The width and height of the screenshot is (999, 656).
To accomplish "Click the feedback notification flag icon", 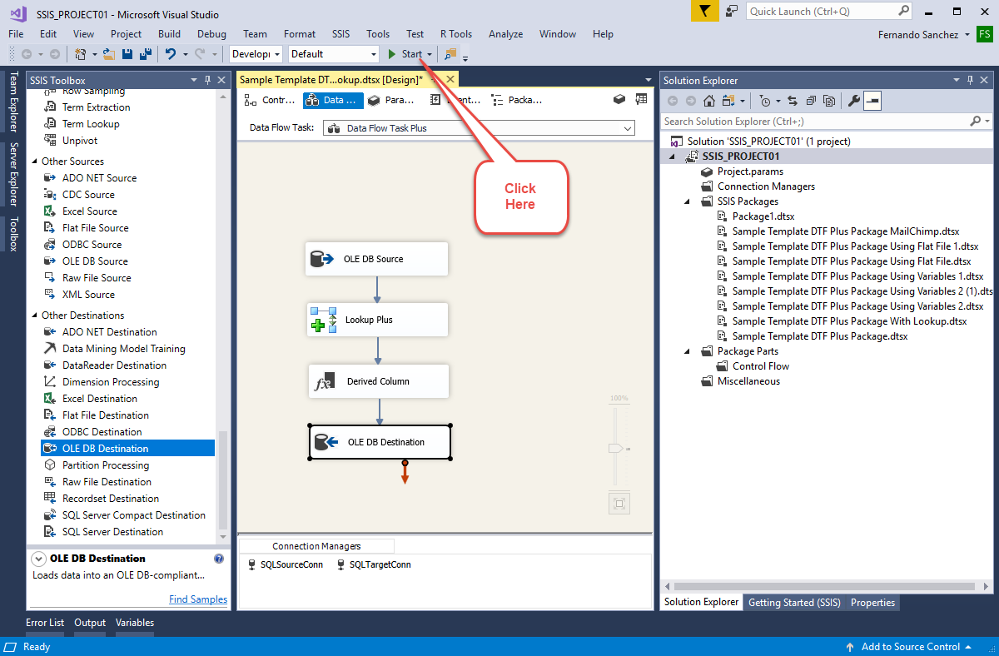I will coord(705,11).
